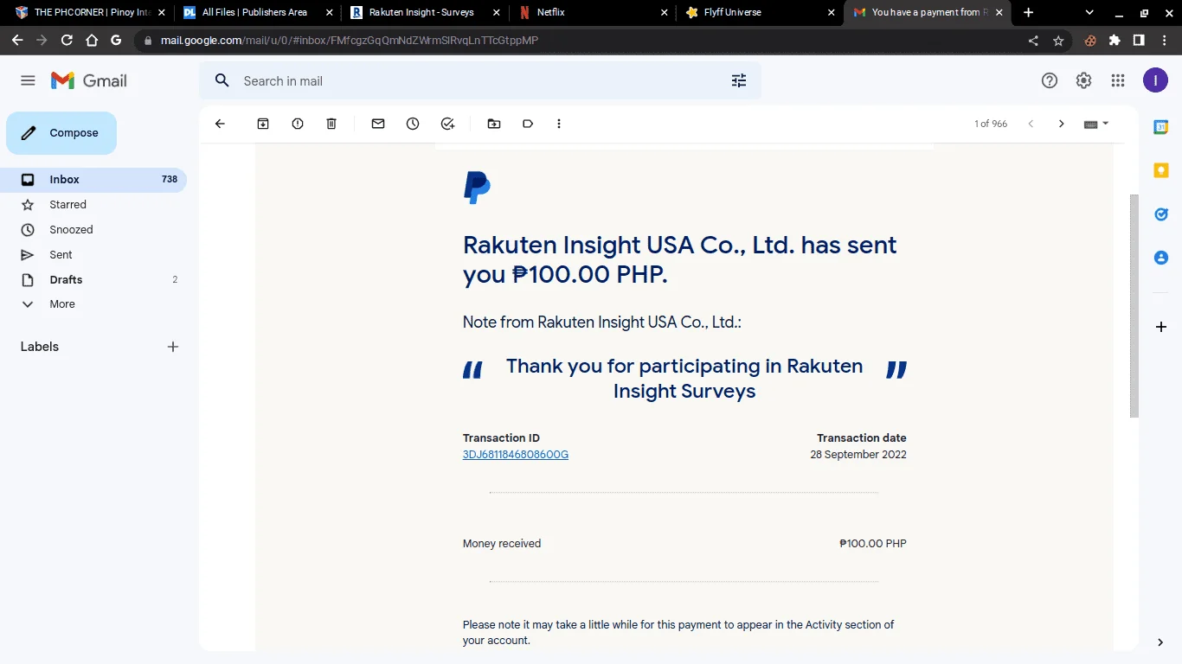1182x664 pixels.
Task: Open transaction ID 3DJ68118468086006 link
Action: pos(516,455)
